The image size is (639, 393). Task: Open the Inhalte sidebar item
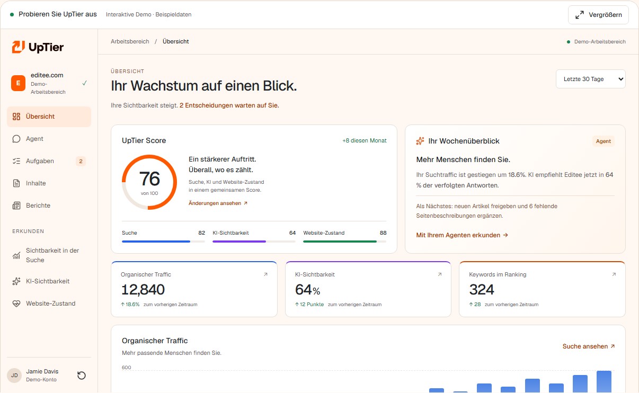pyautogui.click(x=49, y=183)
